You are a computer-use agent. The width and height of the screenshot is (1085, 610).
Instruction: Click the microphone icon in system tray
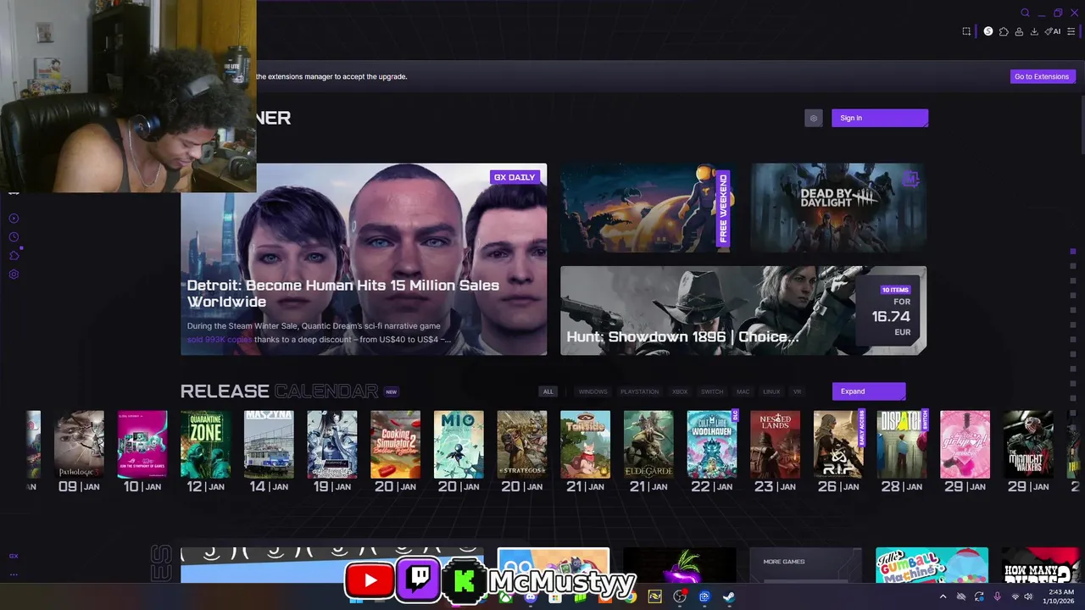point(997,596)
